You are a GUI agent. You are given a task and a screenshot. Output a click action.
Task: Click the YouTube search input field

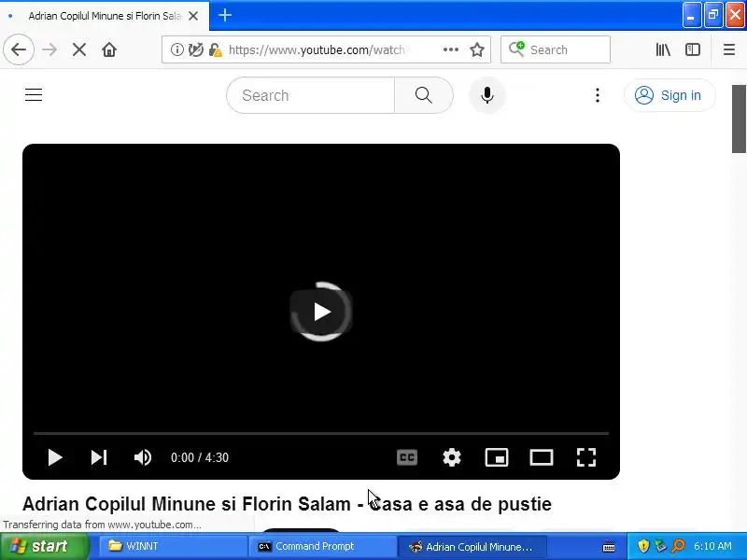pos(311,95)
